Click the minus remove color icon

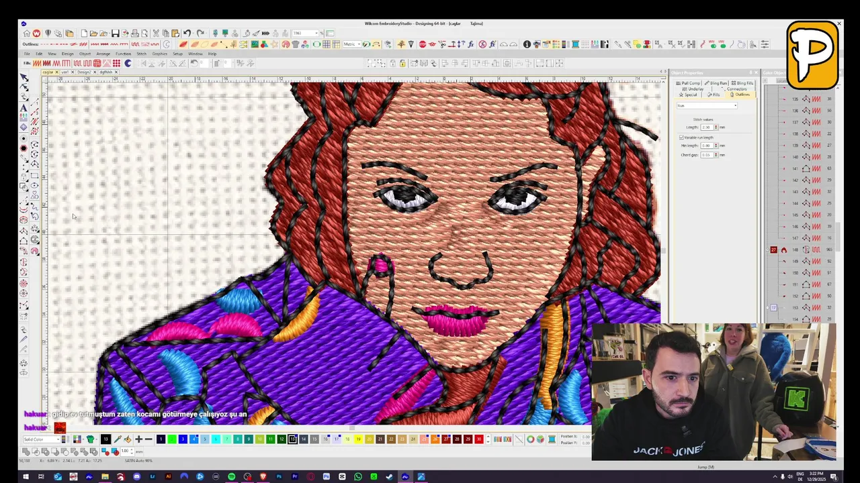pyautogui.click(x=148, y=439)
